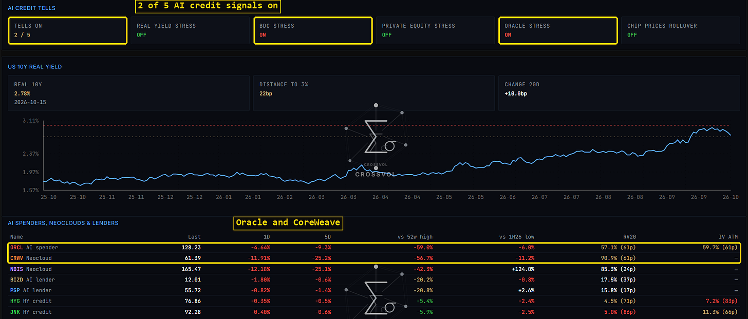Click ORCL last price 128.23
748x319 pixels.
pos(191,248)
